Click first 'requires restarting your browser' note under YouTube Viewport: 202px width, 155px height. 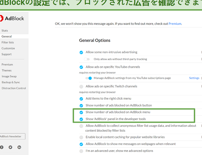coord(98,73)
